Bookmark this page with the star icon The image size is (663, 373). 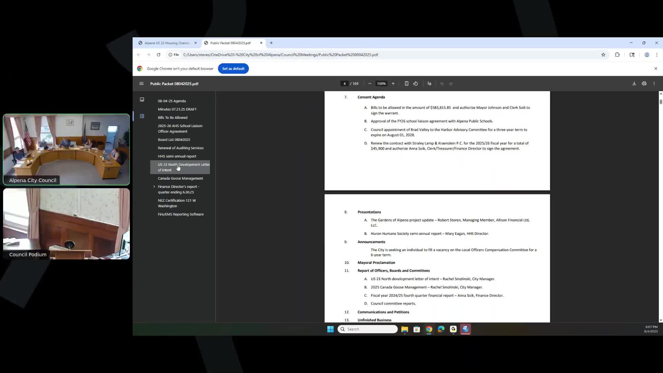[603, 55]
